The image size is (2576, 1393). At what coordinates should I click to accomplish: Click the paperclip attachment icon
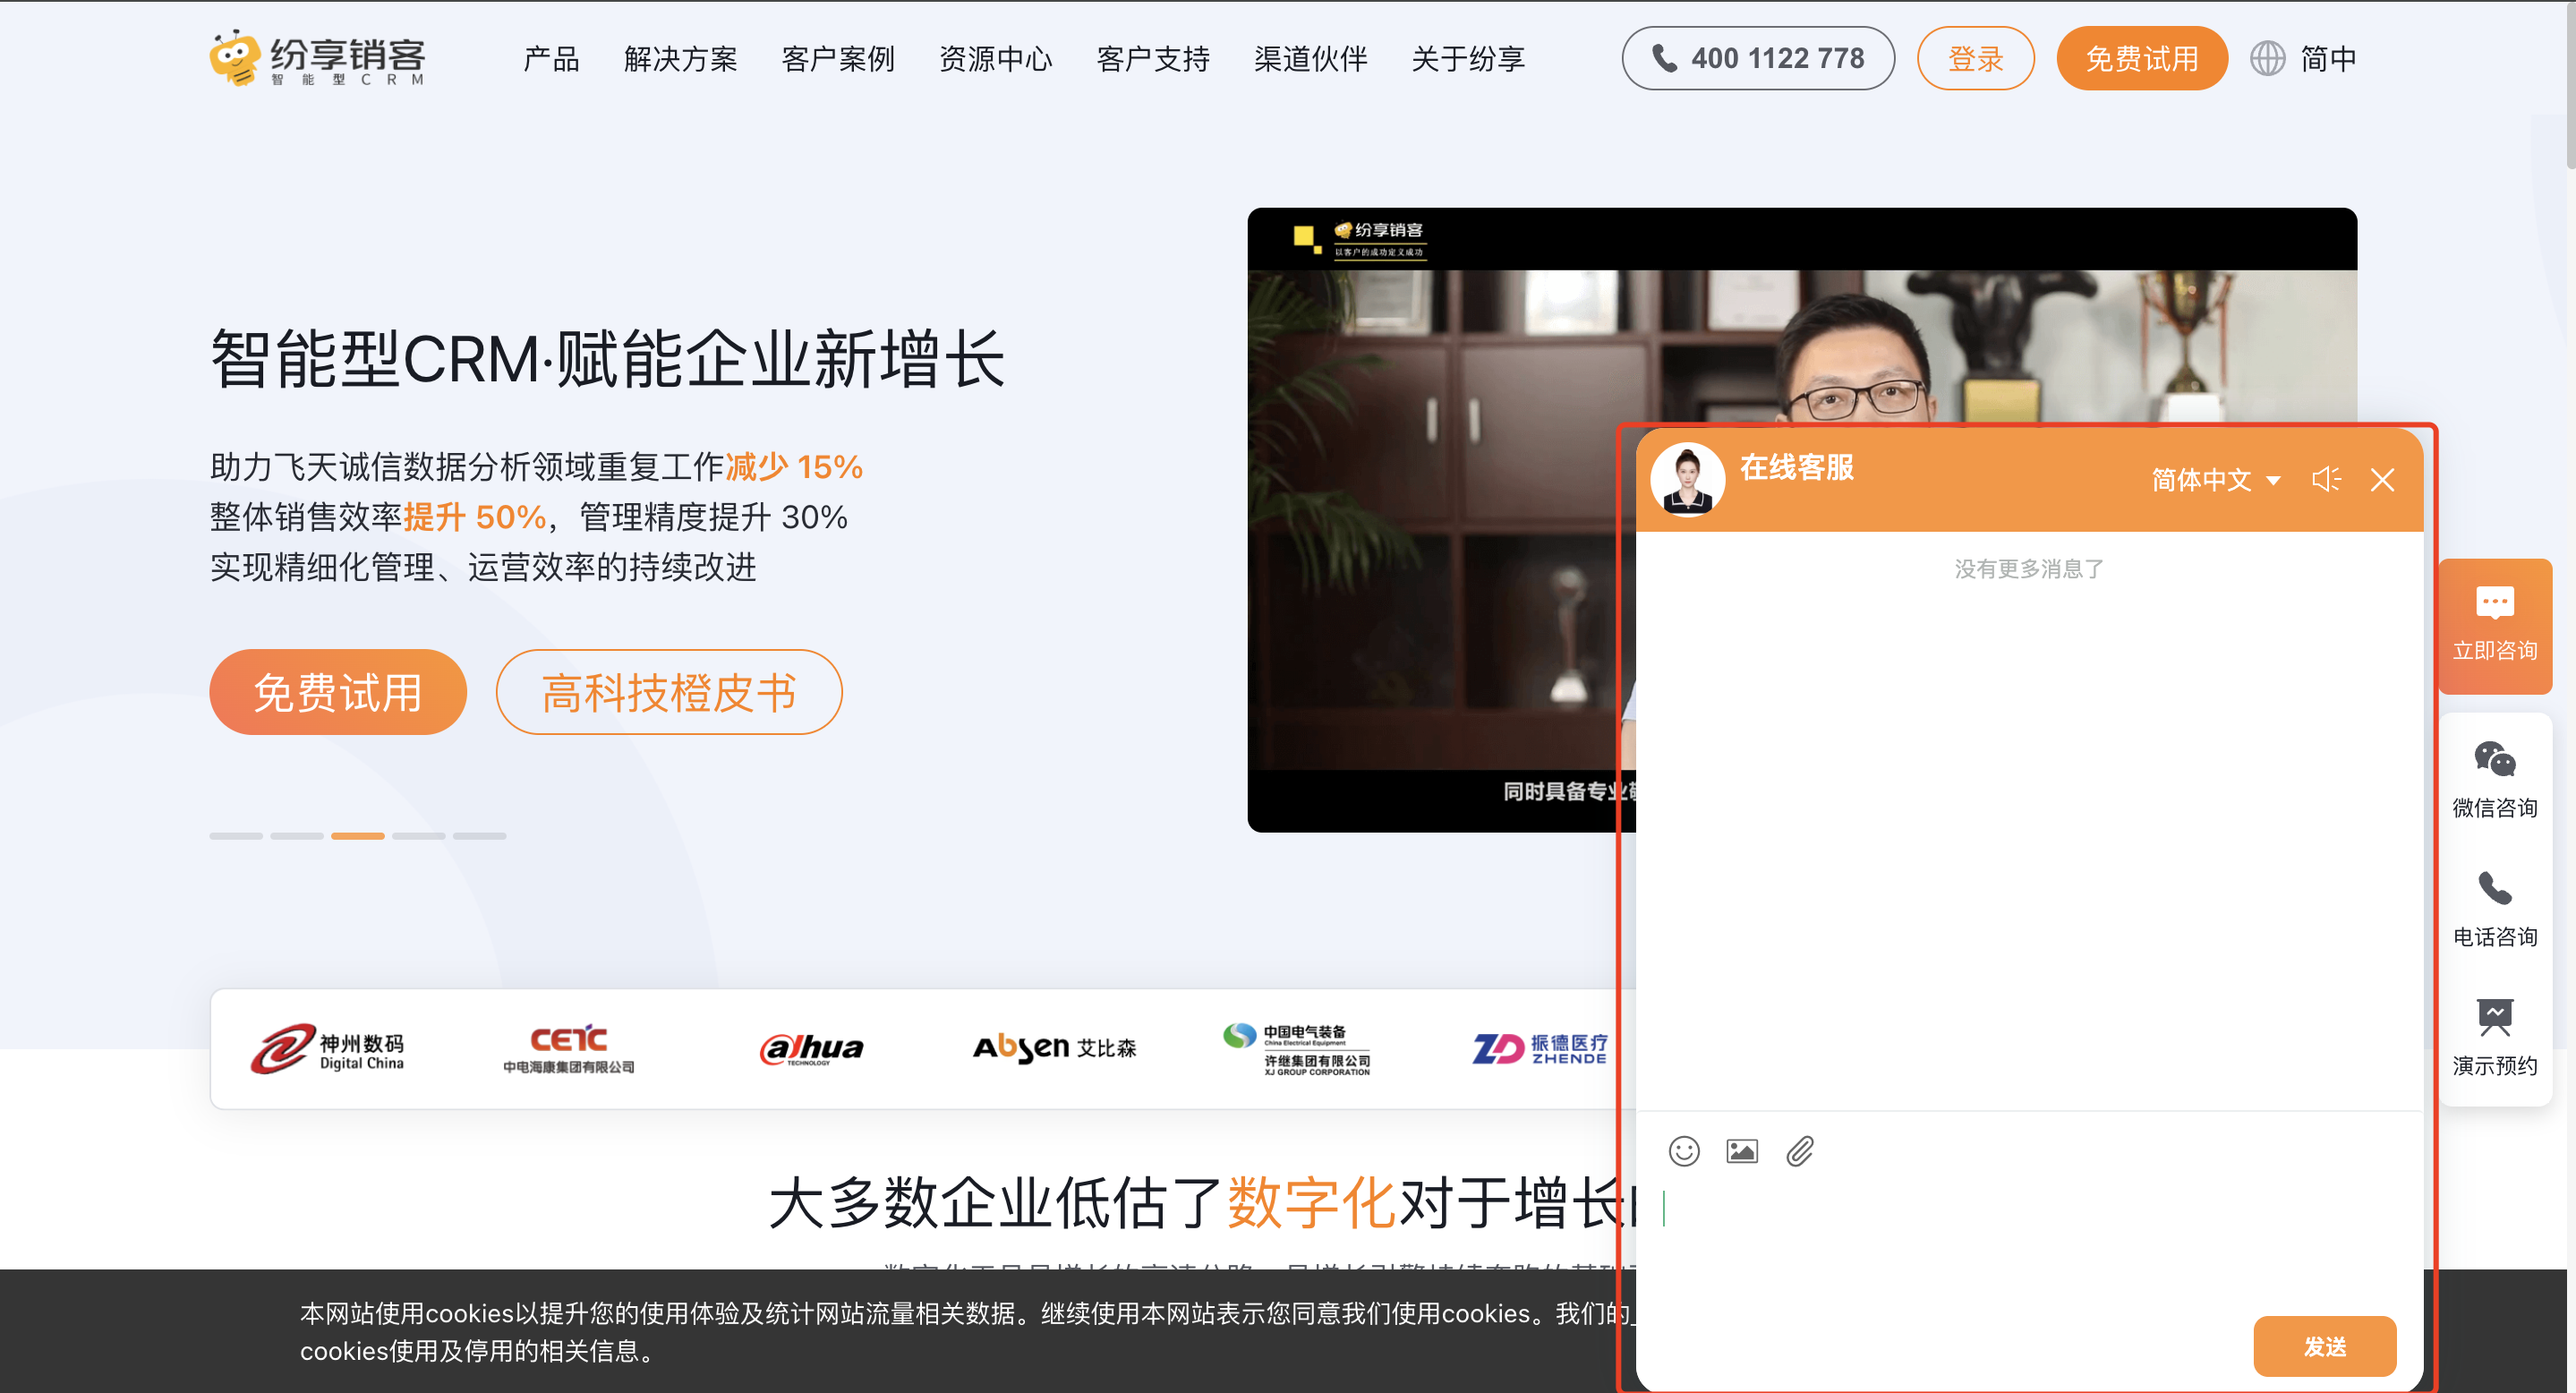pos(1800,1152)
